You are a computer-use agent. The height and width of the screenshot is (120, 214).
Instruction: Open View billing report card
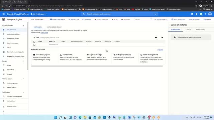44,57
